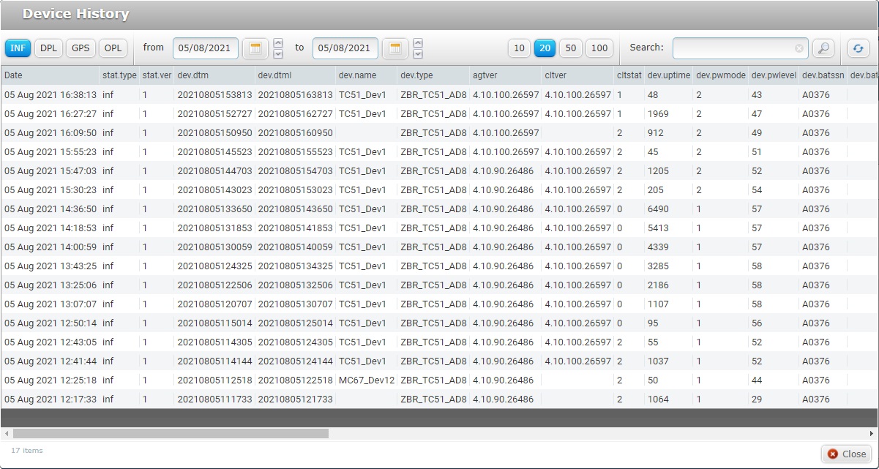
Task: Refresh the device history data
Action: pos(859,48)
